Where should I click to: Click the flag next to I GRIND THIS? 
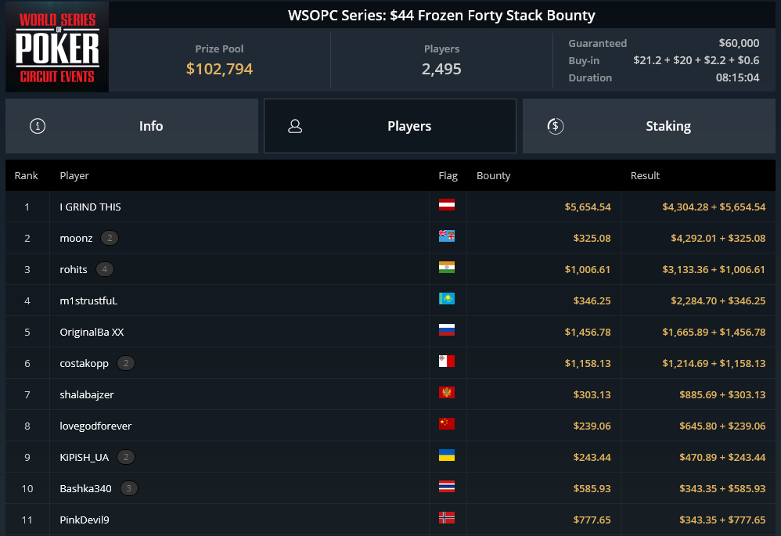447,206
